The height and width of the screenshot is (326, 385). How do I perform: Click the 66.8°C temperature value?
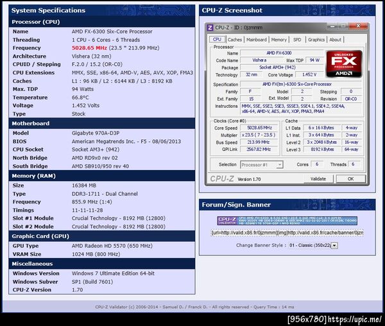tap(80, 98)
